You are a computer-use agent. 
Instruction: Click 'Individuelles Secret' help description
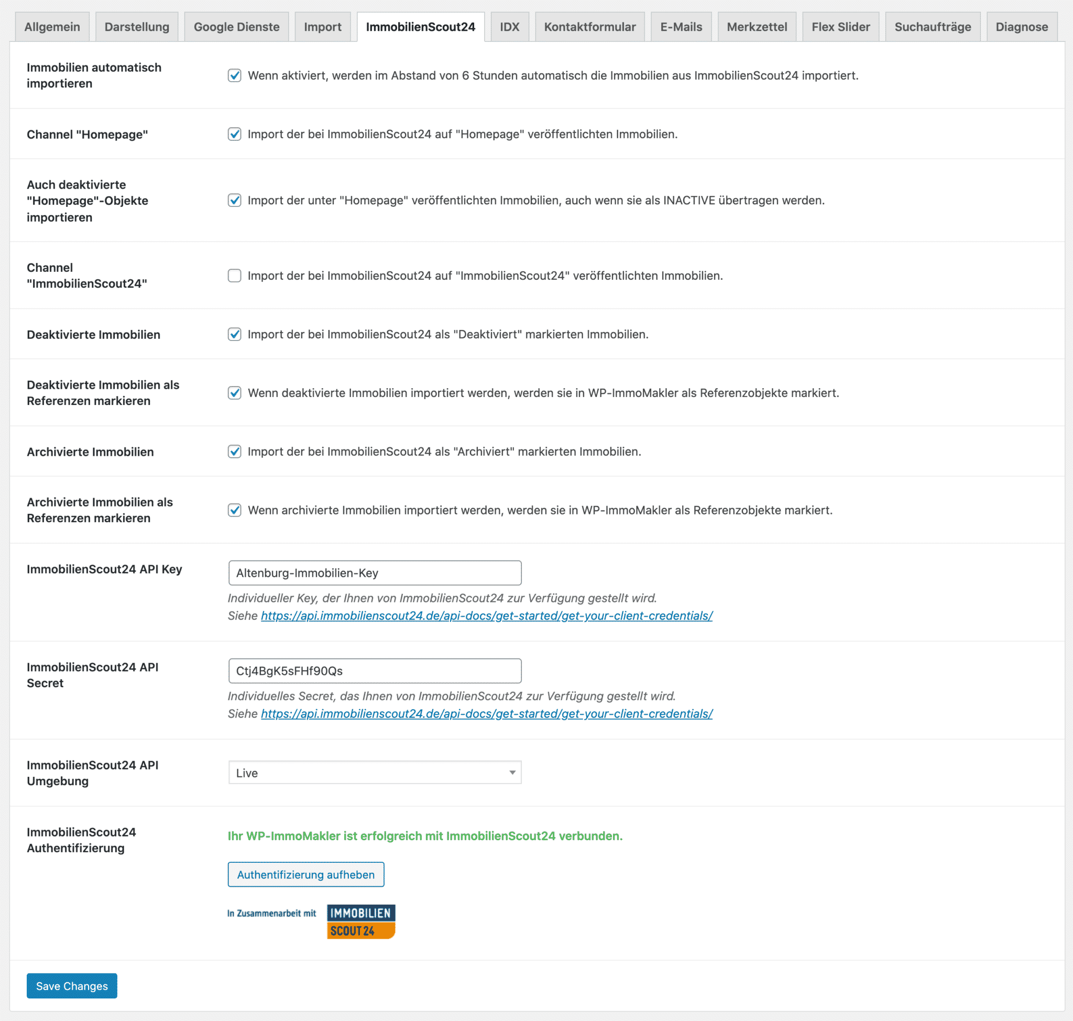(x=451, y=696)
